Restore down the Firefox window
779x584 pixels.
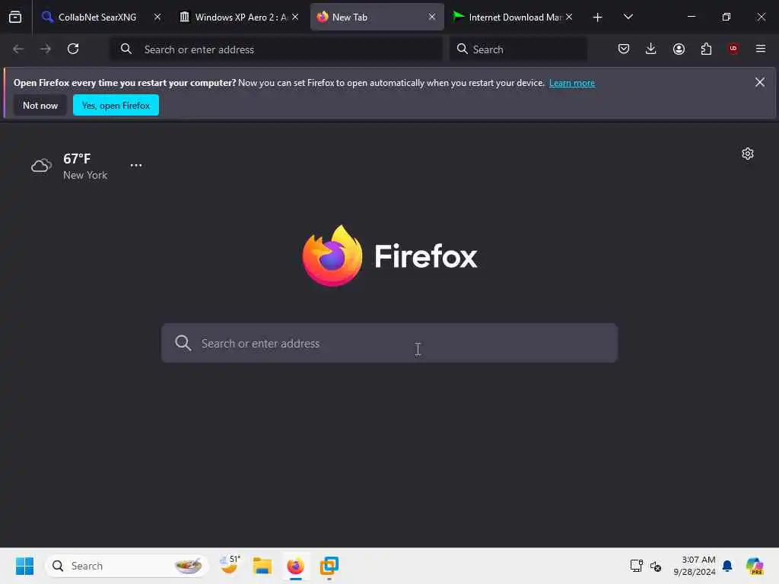pos(727,17)
